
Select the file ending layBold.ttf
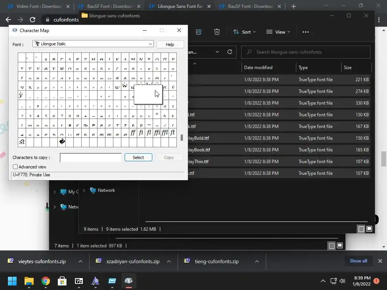click(279, 138)
